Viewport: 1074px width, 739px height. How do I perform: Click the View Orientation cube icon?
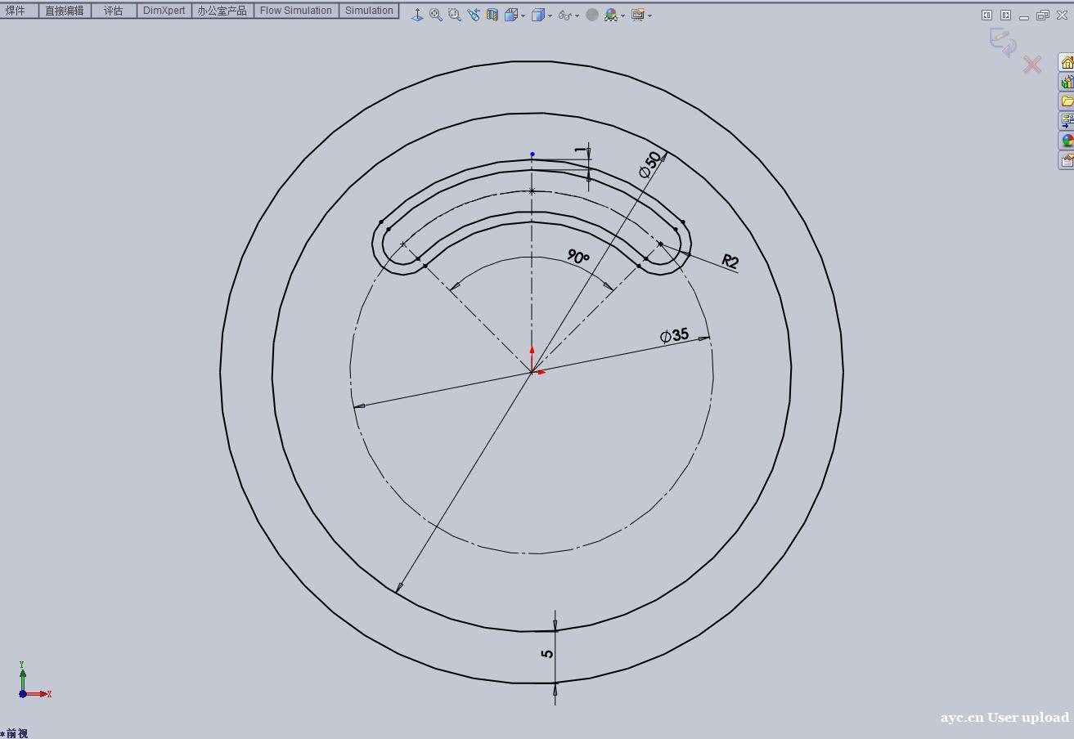pos(511,15)
